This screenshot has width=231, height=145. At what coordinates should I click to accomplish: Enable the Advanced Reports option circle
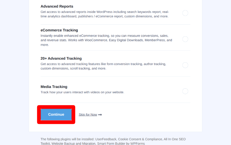(x=185, y=13)
